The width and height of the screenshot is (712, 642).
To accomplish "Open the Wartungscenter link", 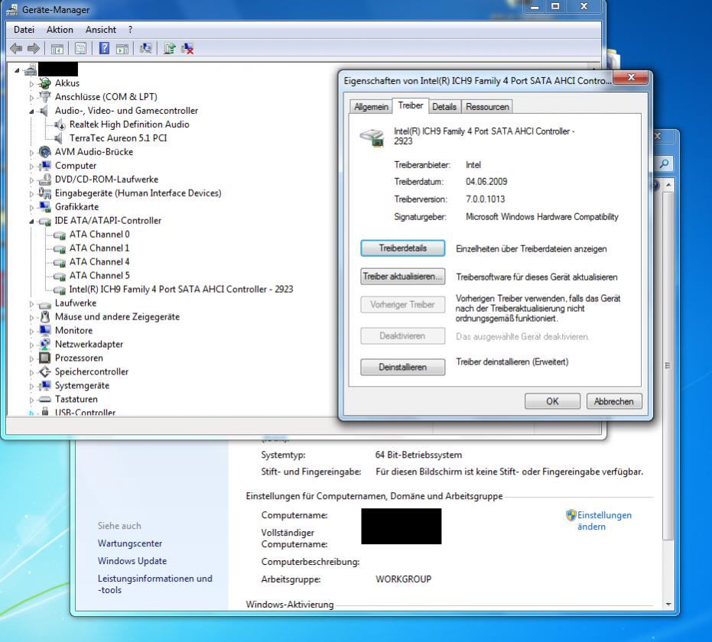I will (x=130, y=543).
